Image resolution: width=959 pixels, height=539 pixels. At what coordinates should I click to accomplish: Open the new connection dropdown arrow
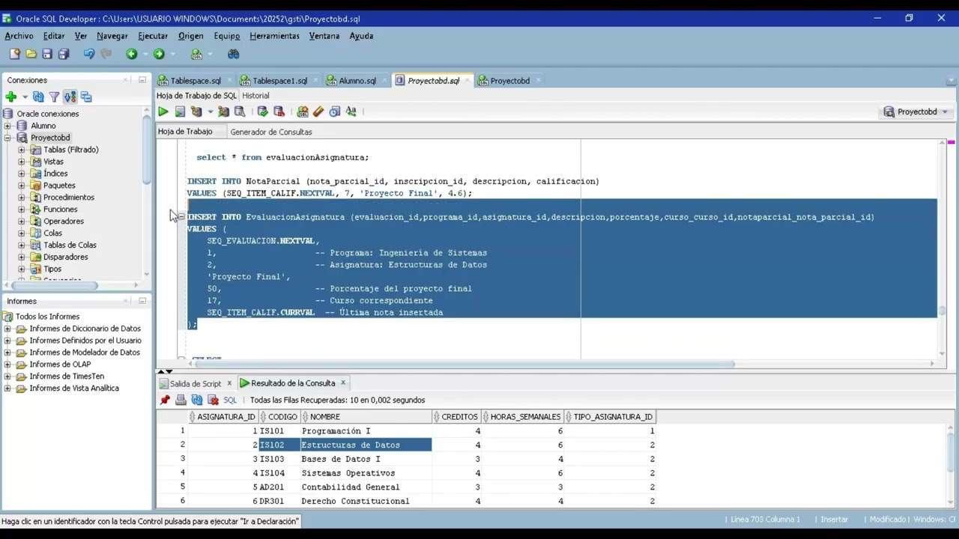[25, 97]
